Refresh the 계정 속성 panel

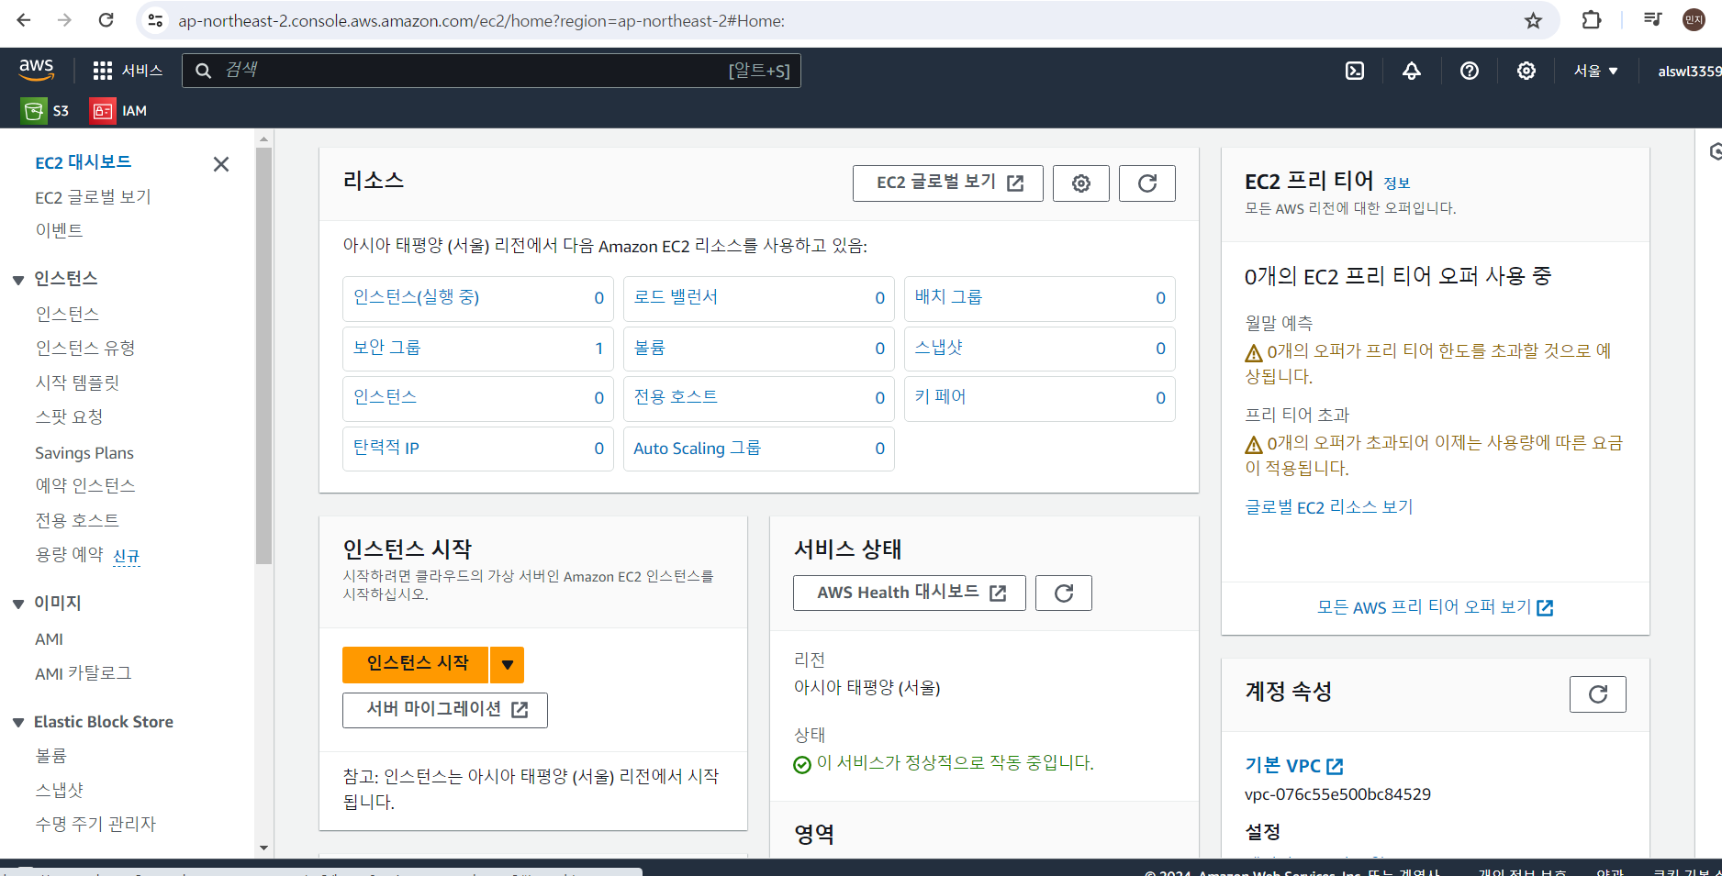pos(1598,694)
